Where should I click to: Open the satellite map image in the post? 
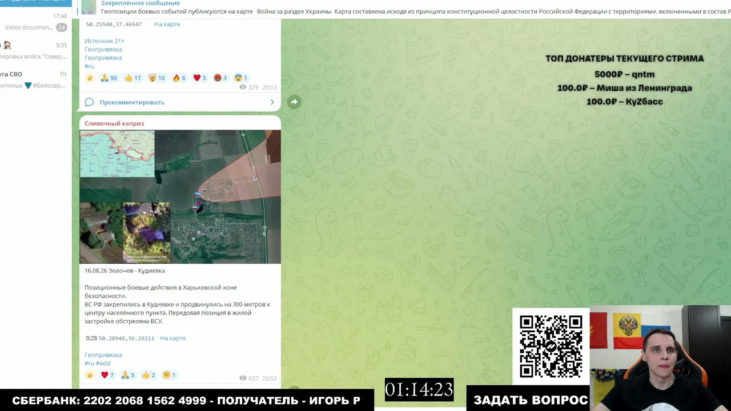[180, 197]
